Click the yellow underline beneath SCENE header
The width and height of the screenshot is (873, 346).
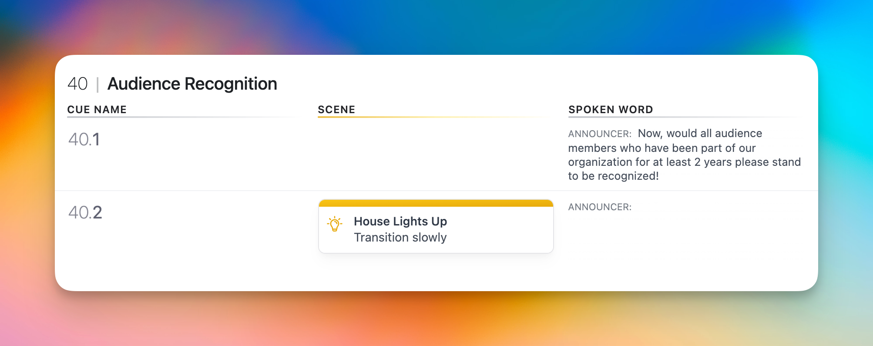[392, 117]
